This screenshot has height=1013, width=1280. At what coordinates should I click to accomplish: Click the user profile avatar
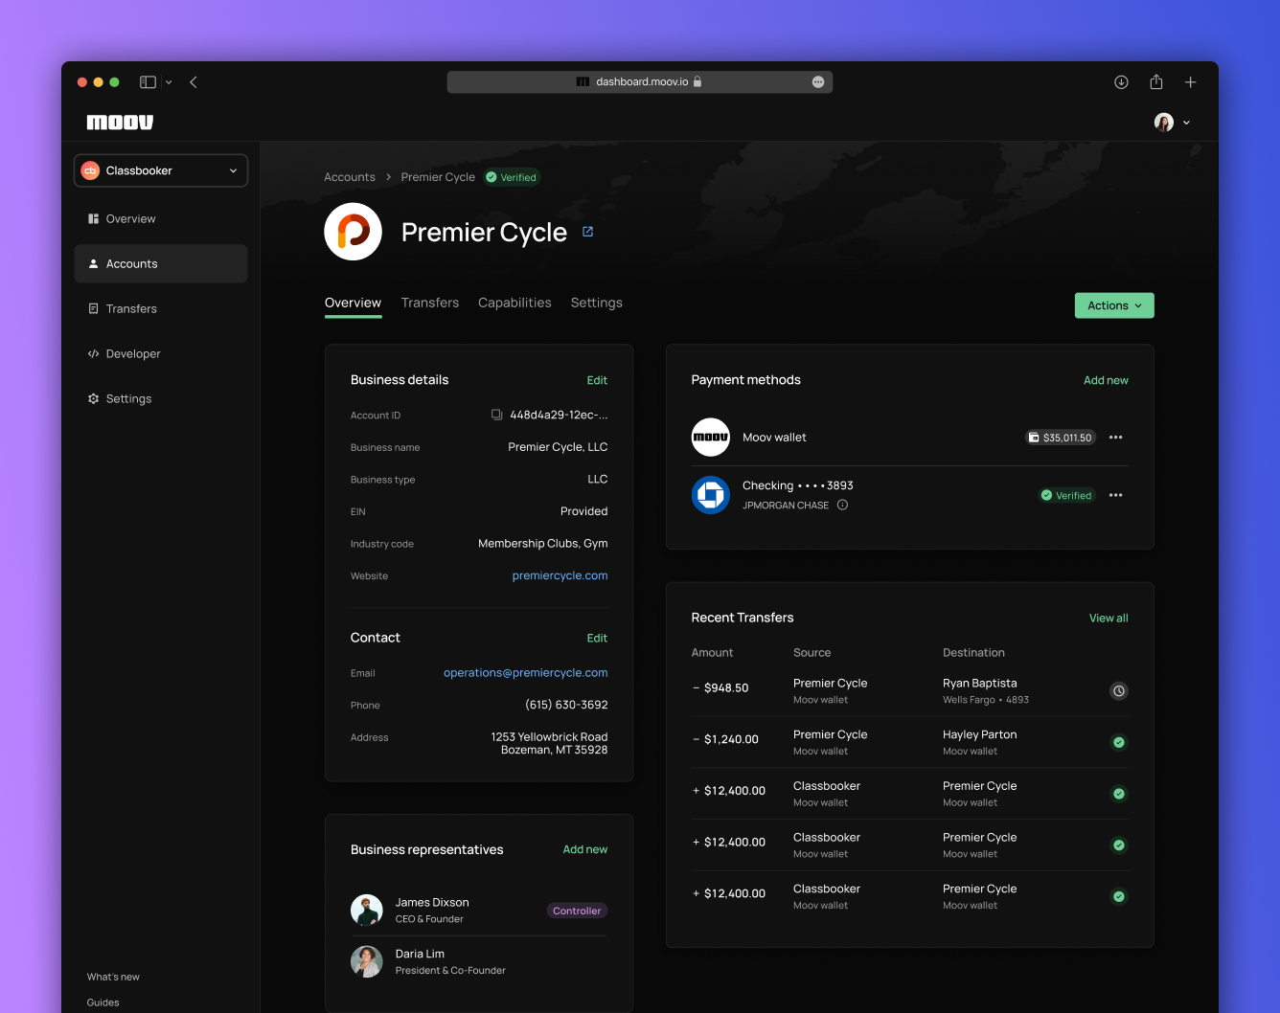click(x=1164, y=123)
